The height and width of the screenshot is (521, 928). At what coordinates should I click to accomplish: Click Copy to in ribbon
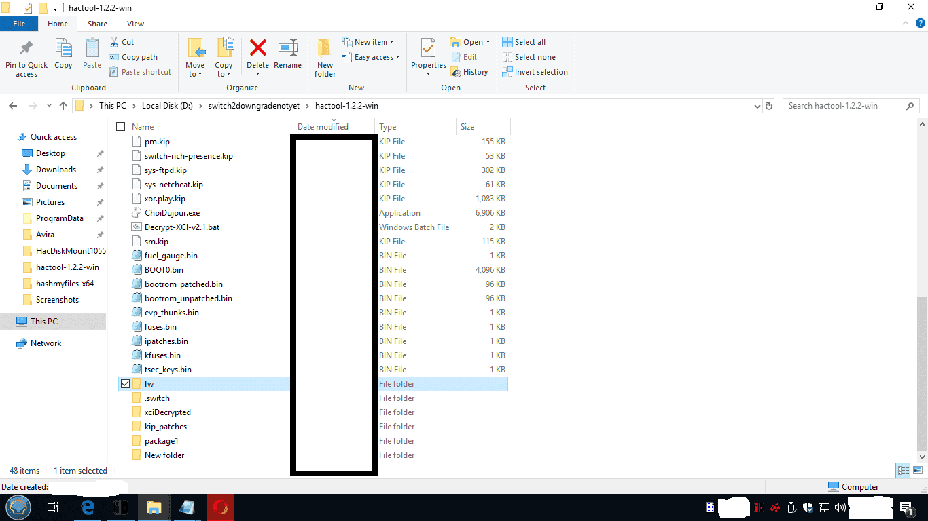(224, 57)
